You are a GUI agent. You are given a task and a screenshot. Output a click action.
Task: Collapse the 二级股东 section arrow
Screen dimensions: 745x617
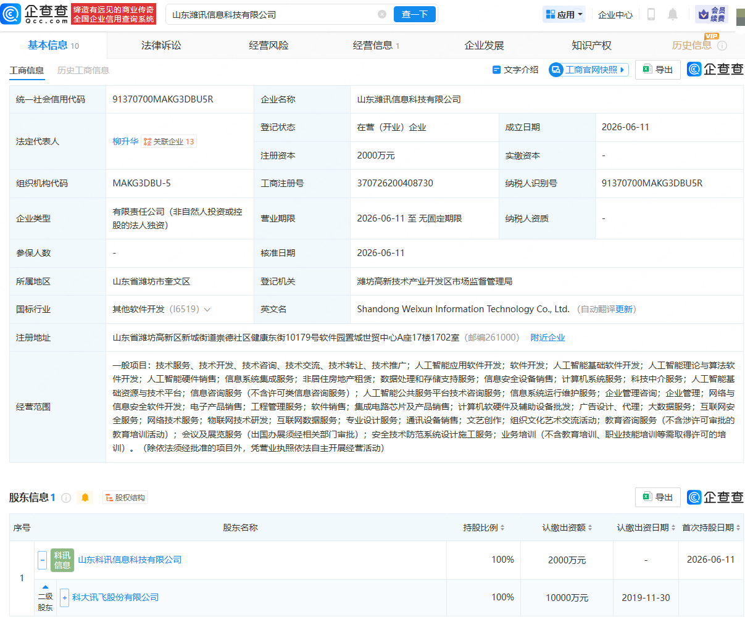(45, 587)
